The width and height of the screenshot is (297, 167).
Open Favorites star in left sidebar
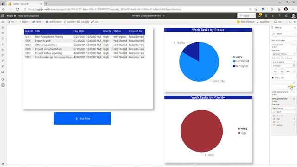3,33
